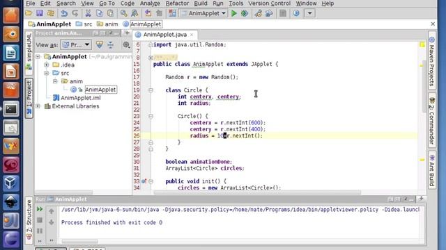
Task: Click the Undo arrow icon
Action: pos(64,13)
